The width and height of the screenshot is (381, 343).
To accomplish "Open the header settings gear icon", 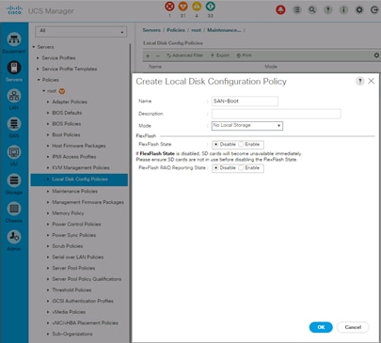I will pyautogui.click(x=359, y=10).
